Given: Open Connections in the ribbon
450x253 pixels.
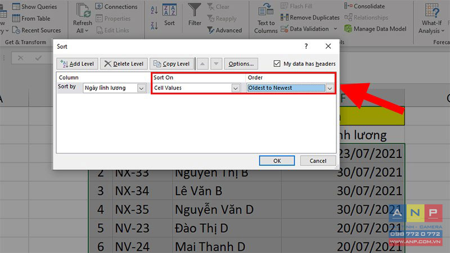Looking at the screenshot, I should point(116,7).
